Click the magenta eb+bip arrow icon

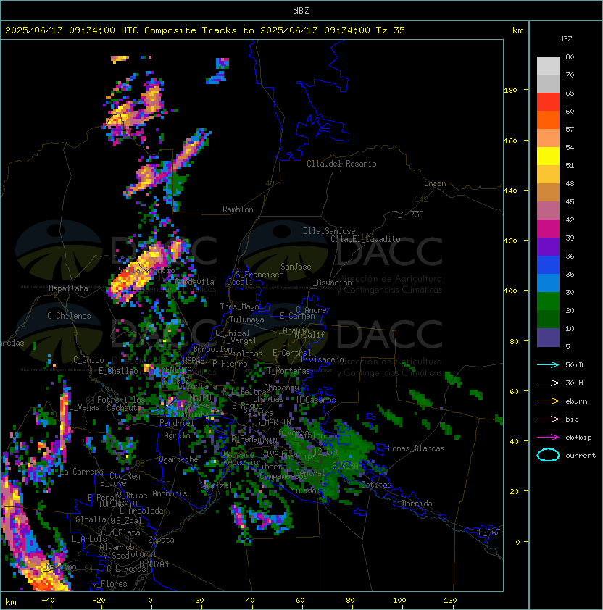(548, 438)
